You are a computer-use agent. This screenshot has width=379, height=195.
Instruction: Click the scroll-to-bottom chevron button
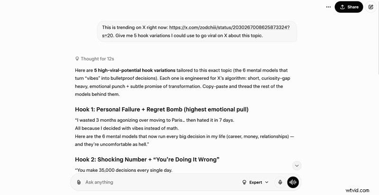coord(297,165)
